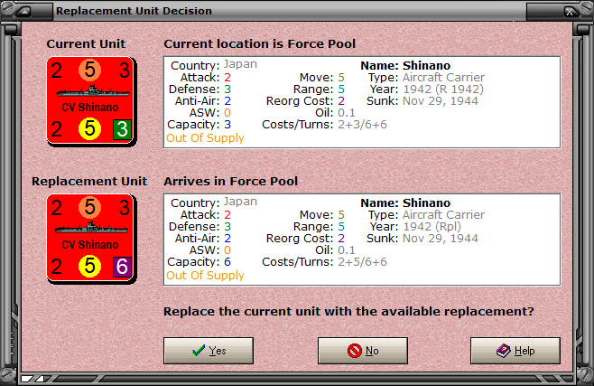Viewport: 594px width, 386px height.
Task: Click carrier silhouette on replacement unit counter
Action: (91, 229)
